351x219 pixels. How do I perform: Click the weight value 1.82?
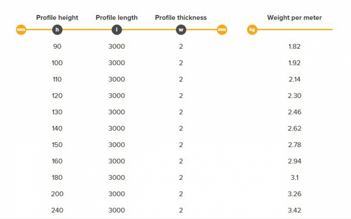tap(294, 47)
